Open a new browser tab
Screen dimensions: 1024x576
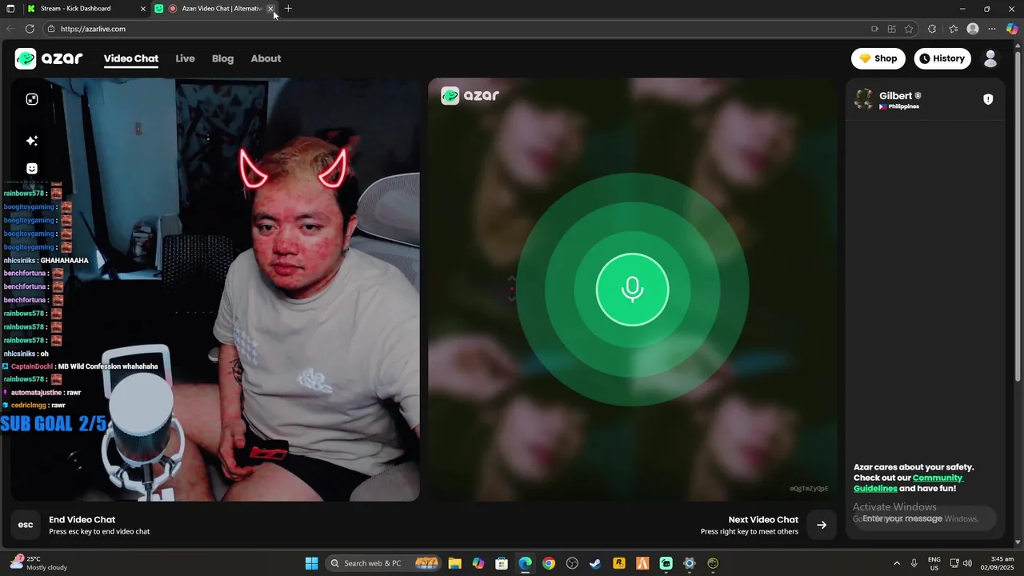coord(288,9)
